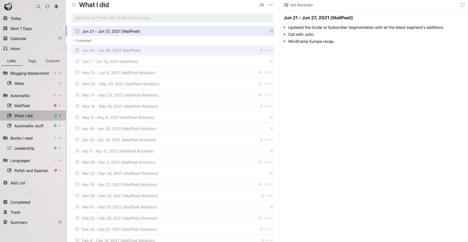
Task: Uncheck the Jun 14 - Jun 20, 2021 task
Action: (77, 50)
